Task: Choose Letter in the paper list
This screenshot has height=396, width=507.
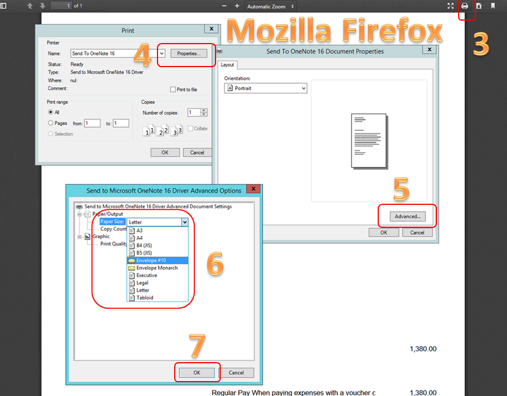Action: coord(158,290)
